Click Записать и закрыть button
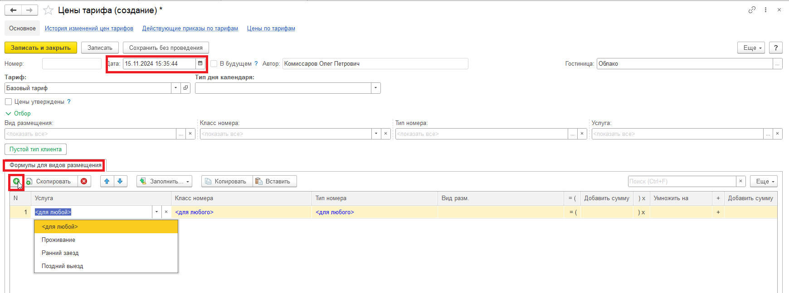This screenshot has width=789, height=293. [x=41, y=48]
